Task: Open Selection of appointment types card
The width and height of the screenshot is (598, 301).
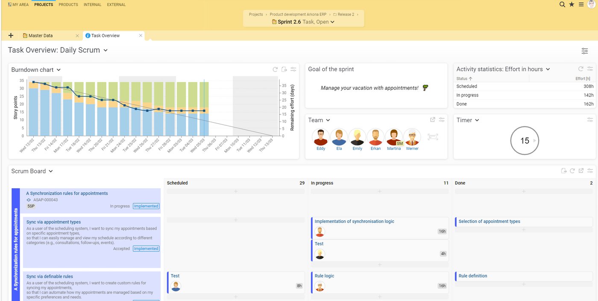Action: [x=524, y=222]
